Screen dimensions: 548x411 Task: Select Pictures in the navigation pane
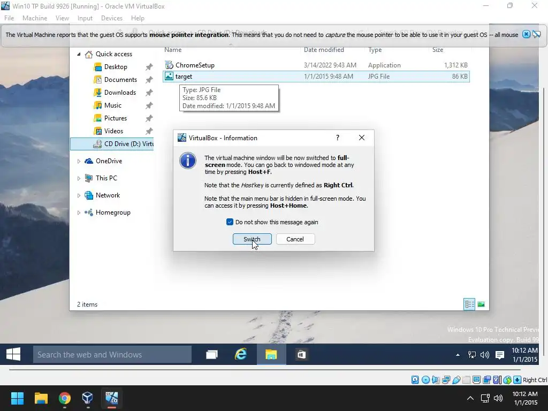tap(116, 118)
